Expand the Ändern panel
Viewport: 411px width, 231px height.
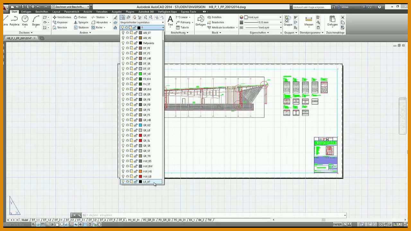coord(85,33)
